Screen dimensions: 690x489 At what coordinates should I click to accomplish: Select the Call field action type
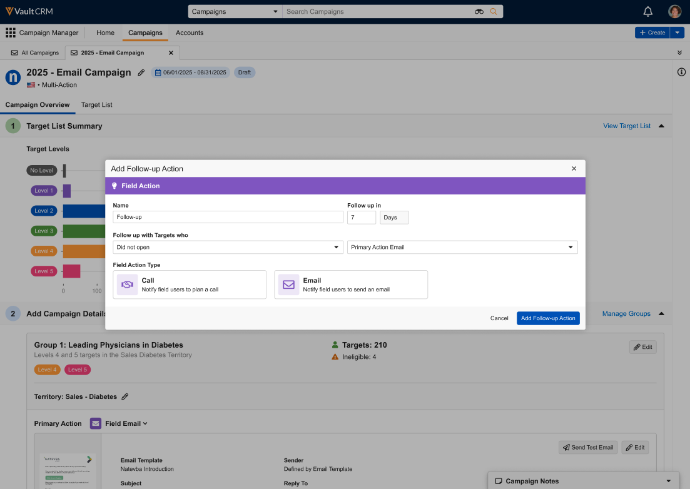tap(190, 285)
